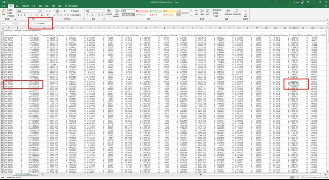Switch to the Insert ribbon tab
The width and height of the screenshot is (329, 180).
coord(18,6)
